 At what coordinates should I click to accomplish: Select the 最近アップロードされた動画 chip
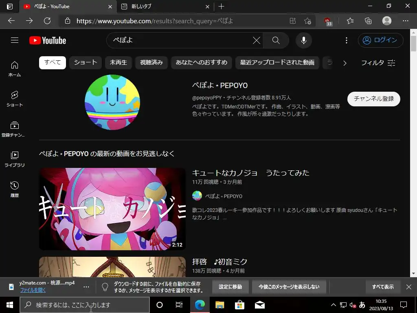(x=277, y=62)
